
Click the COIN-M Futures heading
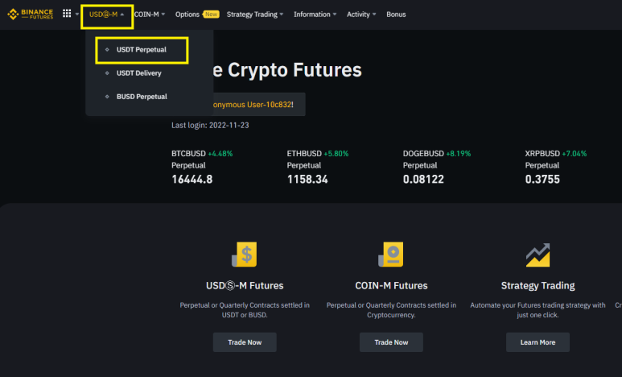point(391,286)
